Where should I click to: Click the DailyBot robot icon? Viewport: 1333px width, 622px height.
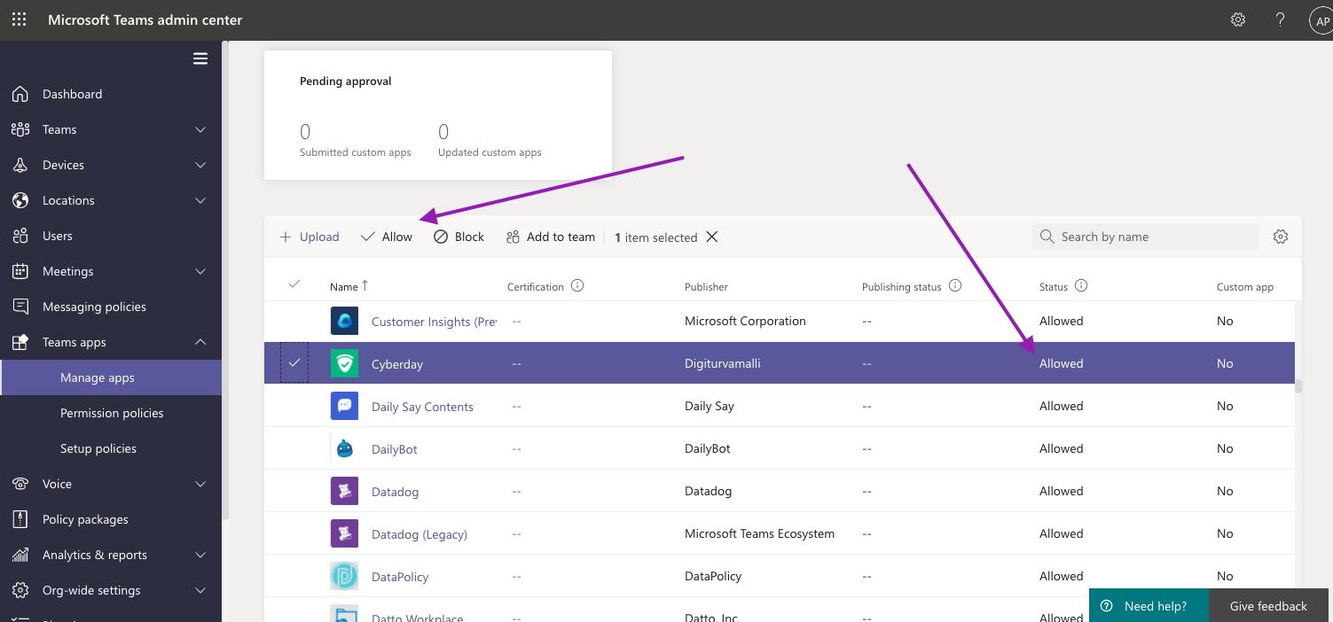coord(344,448)
